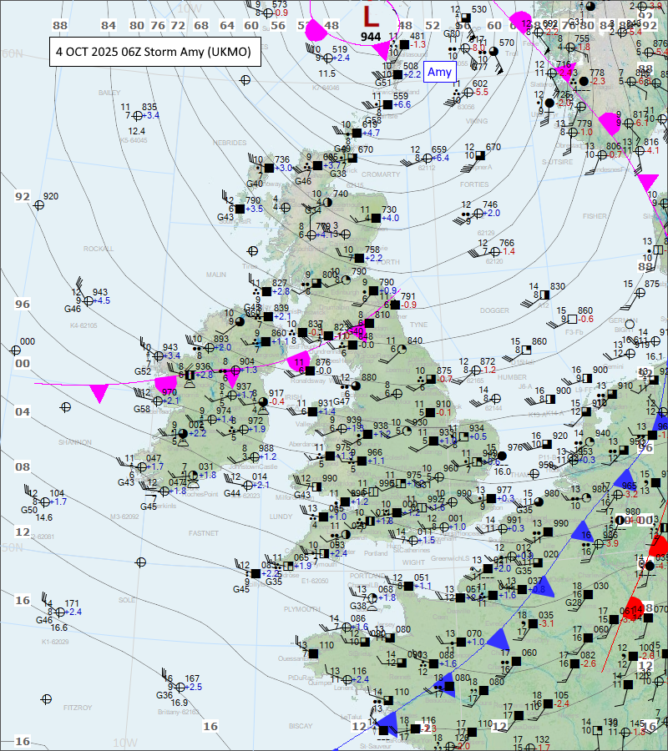The image size is (668, 751).
Task: Click the 92 isobar label on left edge
Action: click(x=23, y=197)
